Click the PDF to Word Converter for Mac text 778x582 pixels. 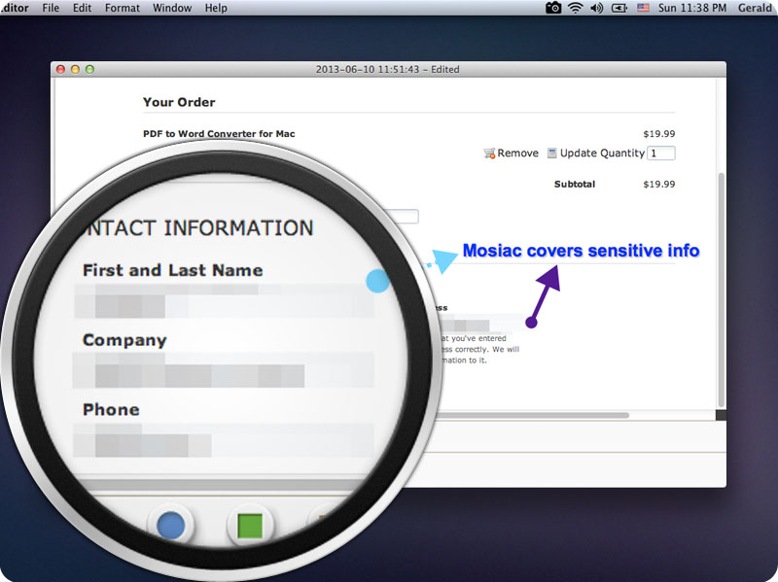pos(219,134)
